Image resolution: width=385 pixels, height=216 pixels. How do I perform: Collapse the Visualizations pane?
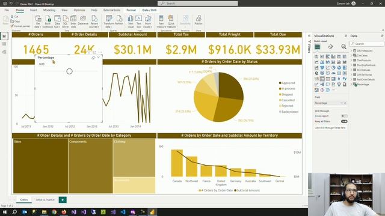(x=346, y=36)
